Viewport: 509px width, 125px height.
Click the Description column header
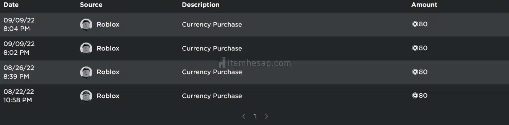[201, 5]
